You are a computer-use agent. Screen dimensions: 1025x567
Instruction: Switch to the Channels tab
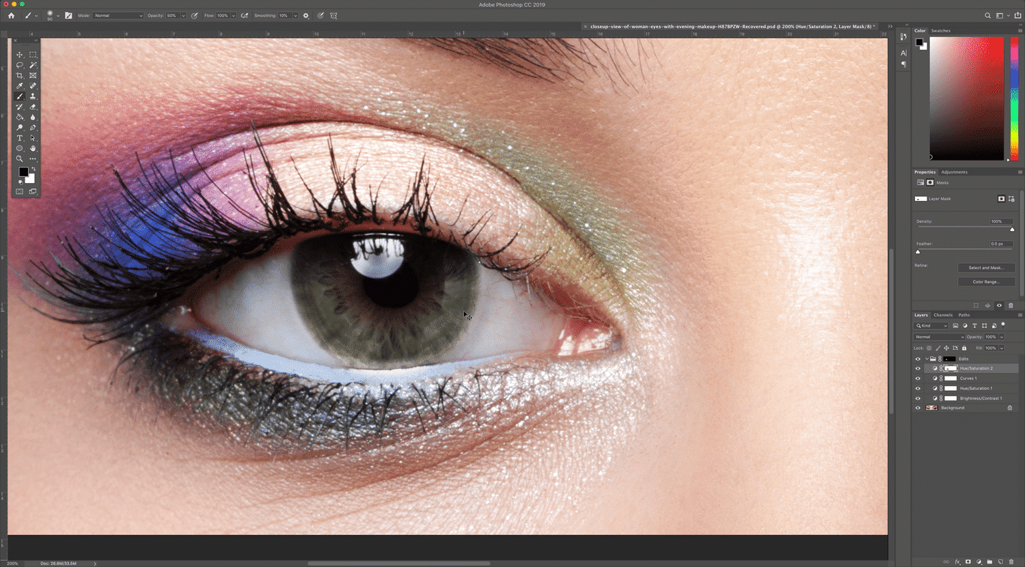tap(943, 315)
